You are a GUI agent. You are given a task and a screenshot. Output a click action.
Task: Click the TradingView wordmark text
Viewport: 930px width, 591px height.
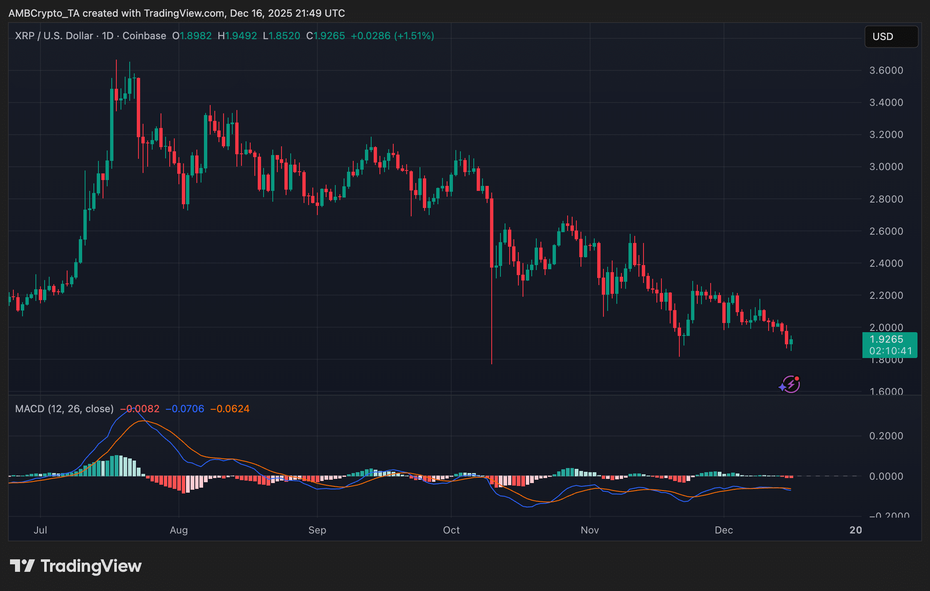91,566
